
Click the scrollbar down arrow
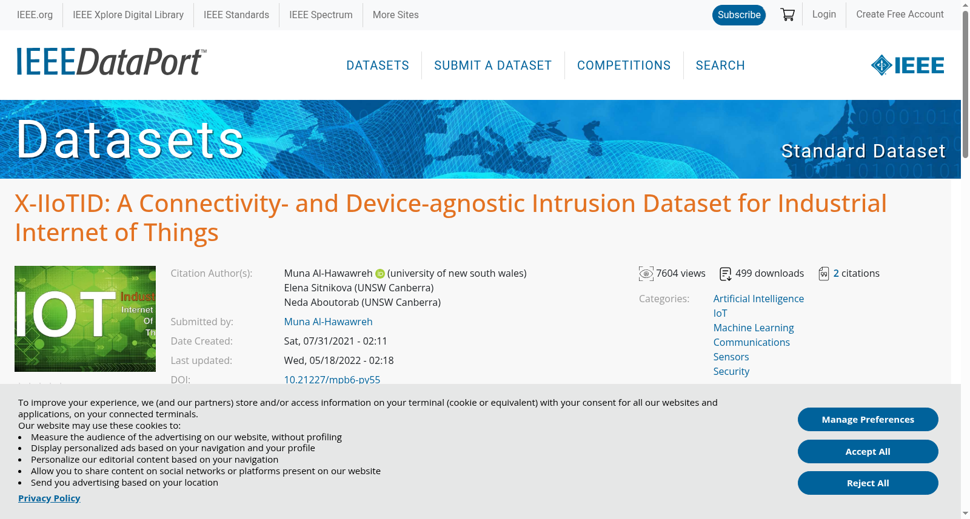[965, 514]
